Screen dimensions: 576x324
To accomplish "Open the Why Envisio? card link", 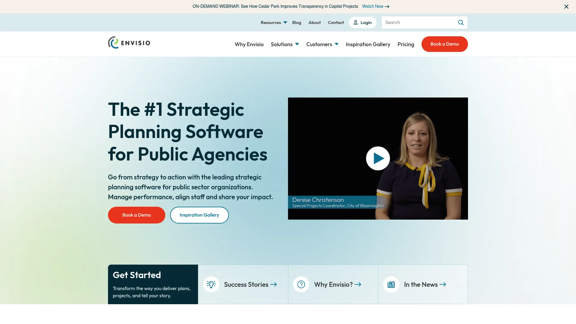I will (338, 284).
